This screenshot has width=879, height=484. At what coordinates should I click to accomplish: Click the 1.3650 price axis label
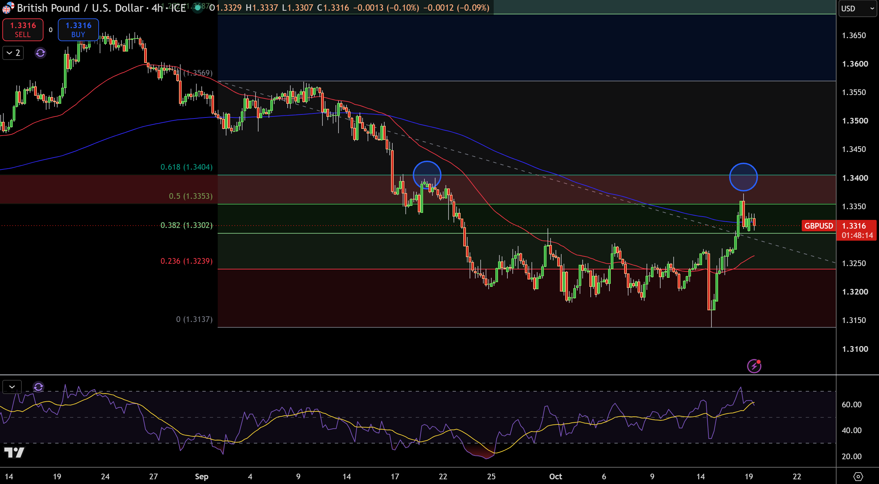click(854, 35)
